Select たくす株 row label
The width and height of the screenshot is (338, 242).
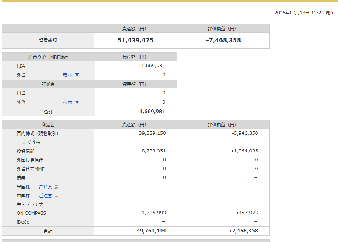pos(32,143)
